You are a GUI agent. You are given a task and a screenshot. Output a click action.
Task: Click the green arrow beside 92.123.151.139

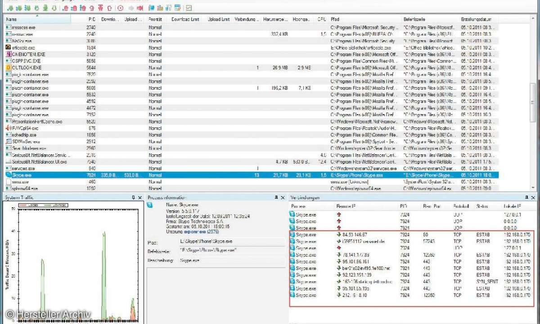point(339,275)
